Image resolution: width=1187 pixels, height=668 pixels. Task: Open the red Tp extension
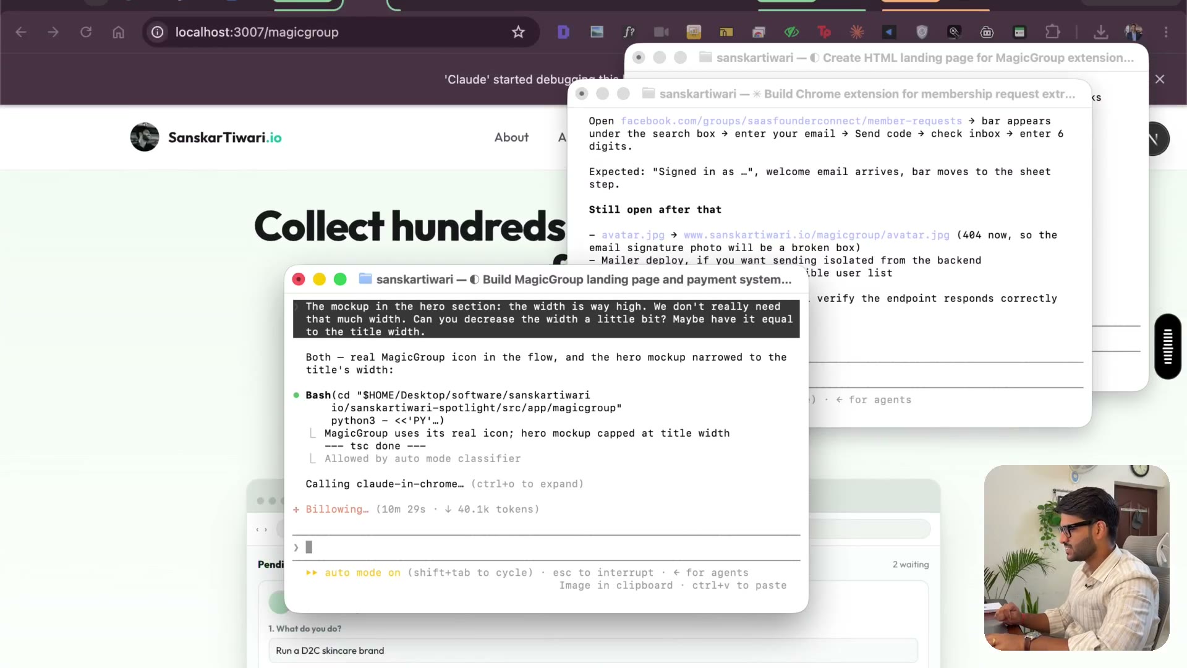pos(824,32)
